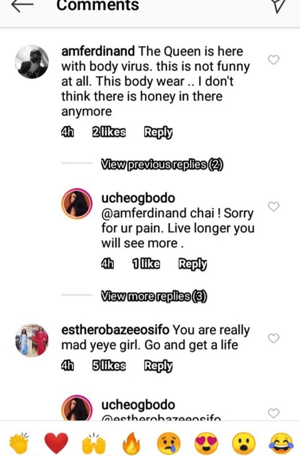Open amferdinand's profile picture
The width and height of the screenshot is (300, 456).
pos(32,62)
